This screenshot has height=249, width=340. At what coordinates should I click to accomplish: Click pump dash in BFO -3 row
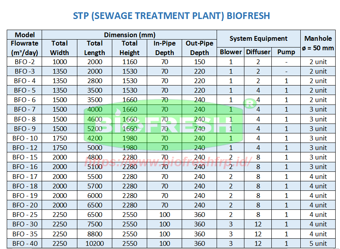pyautogui.click(x=286, y=72)
